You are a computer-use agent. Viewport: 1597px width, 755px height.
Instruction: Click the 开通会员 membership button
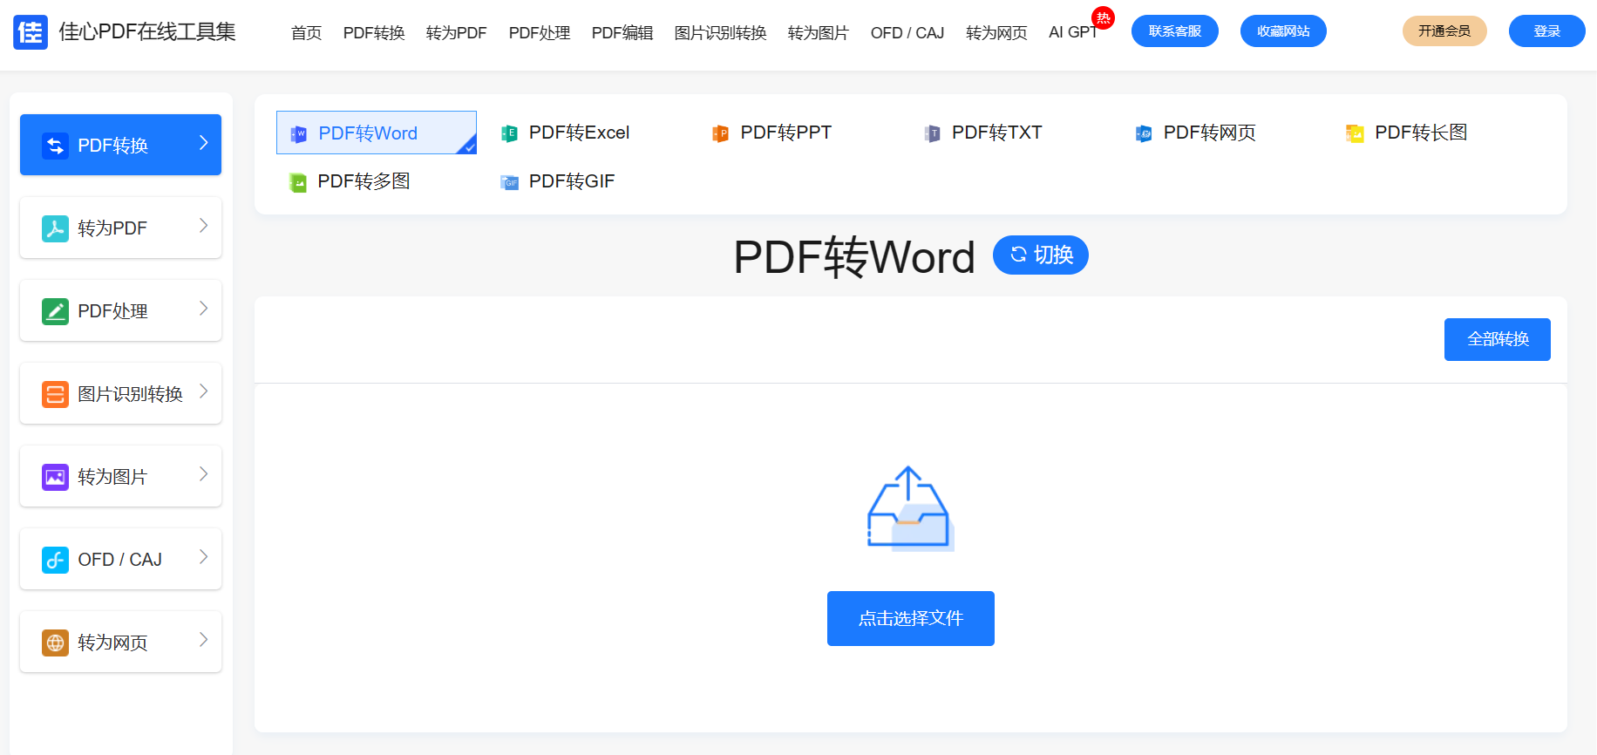pos(1444,31)
